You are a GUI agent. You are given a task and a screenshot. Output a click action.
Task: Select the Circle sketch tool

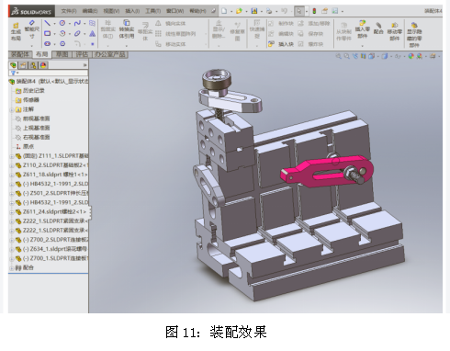pos(62,23)
